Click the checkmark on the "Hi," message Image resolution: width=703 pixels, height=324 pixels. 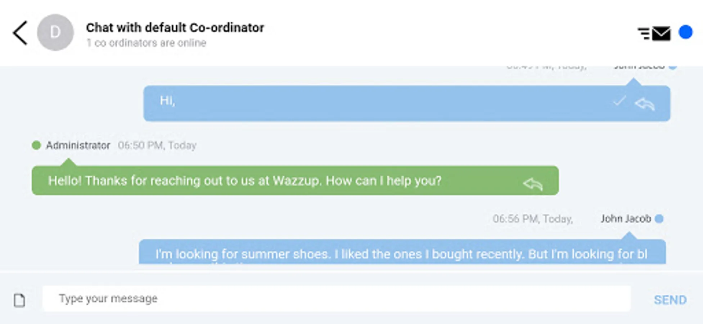(619, 101)
